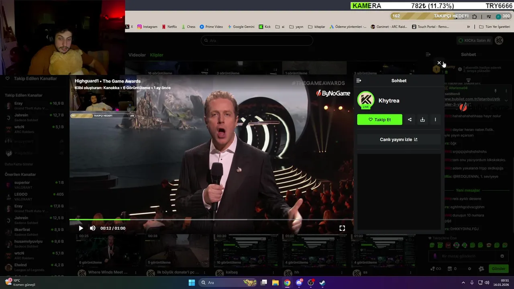Image resolution: width=514 pixels, height=289 pixels.
Task: Open weather widget Kısmen güneşli
Action: pos(20,283)
